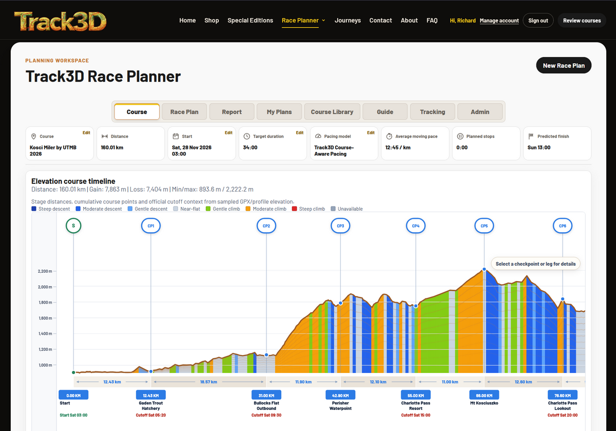
Task: Click the Gentle climb legend swatch
Action: (x=208, y=209)
